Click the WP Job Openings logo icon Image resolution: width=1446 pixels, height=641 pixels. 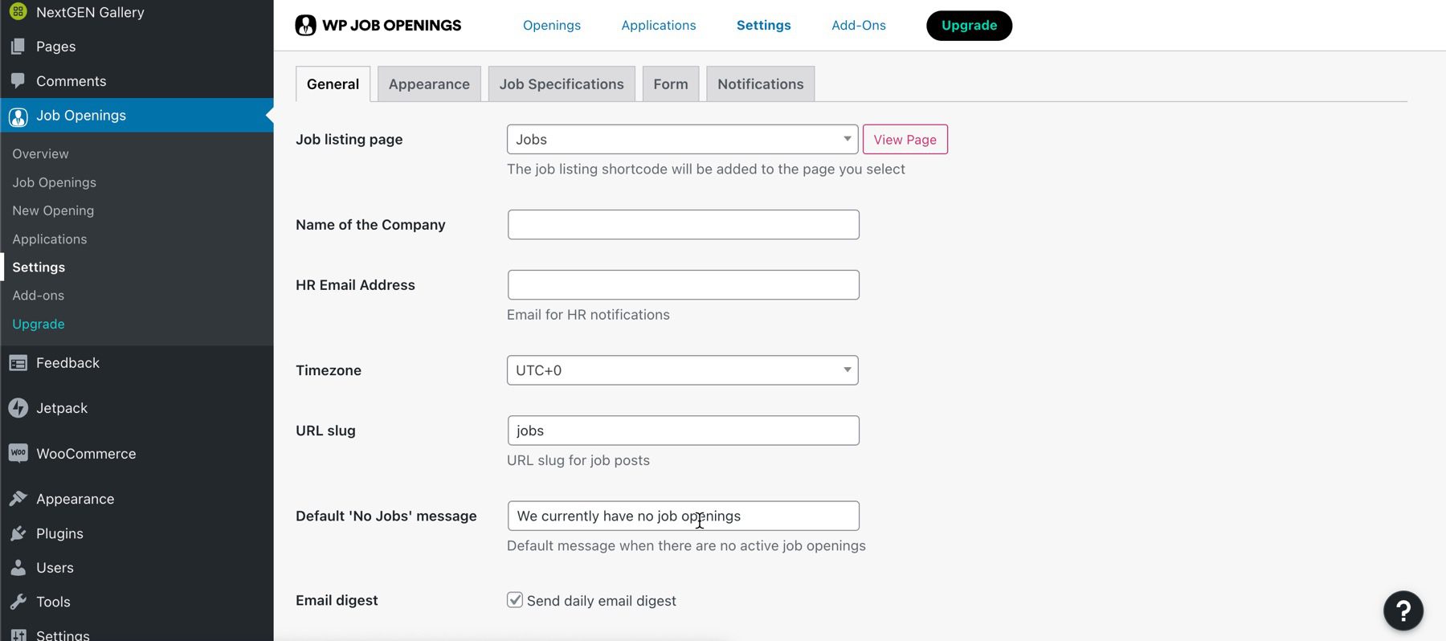(305, 25)
